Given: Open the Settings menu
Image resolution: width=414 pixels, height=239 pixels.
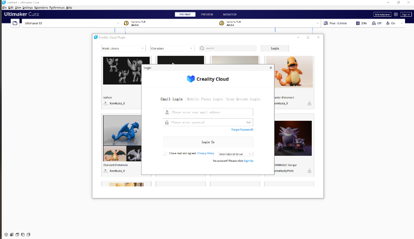Looking at the screenshot, I should click(28, 8).
